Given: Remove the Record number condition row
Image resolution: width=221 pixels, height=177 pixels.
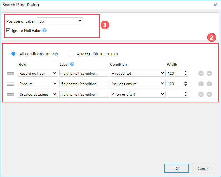Looking at the screenshot, I should click(209, 73).
